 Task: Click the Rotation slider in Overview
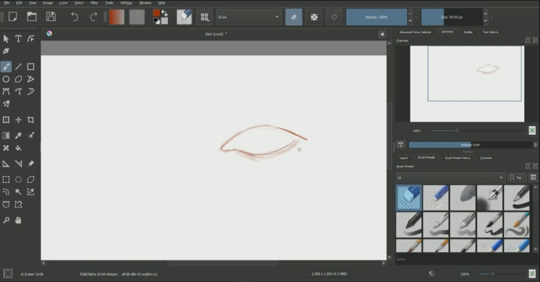471,145
